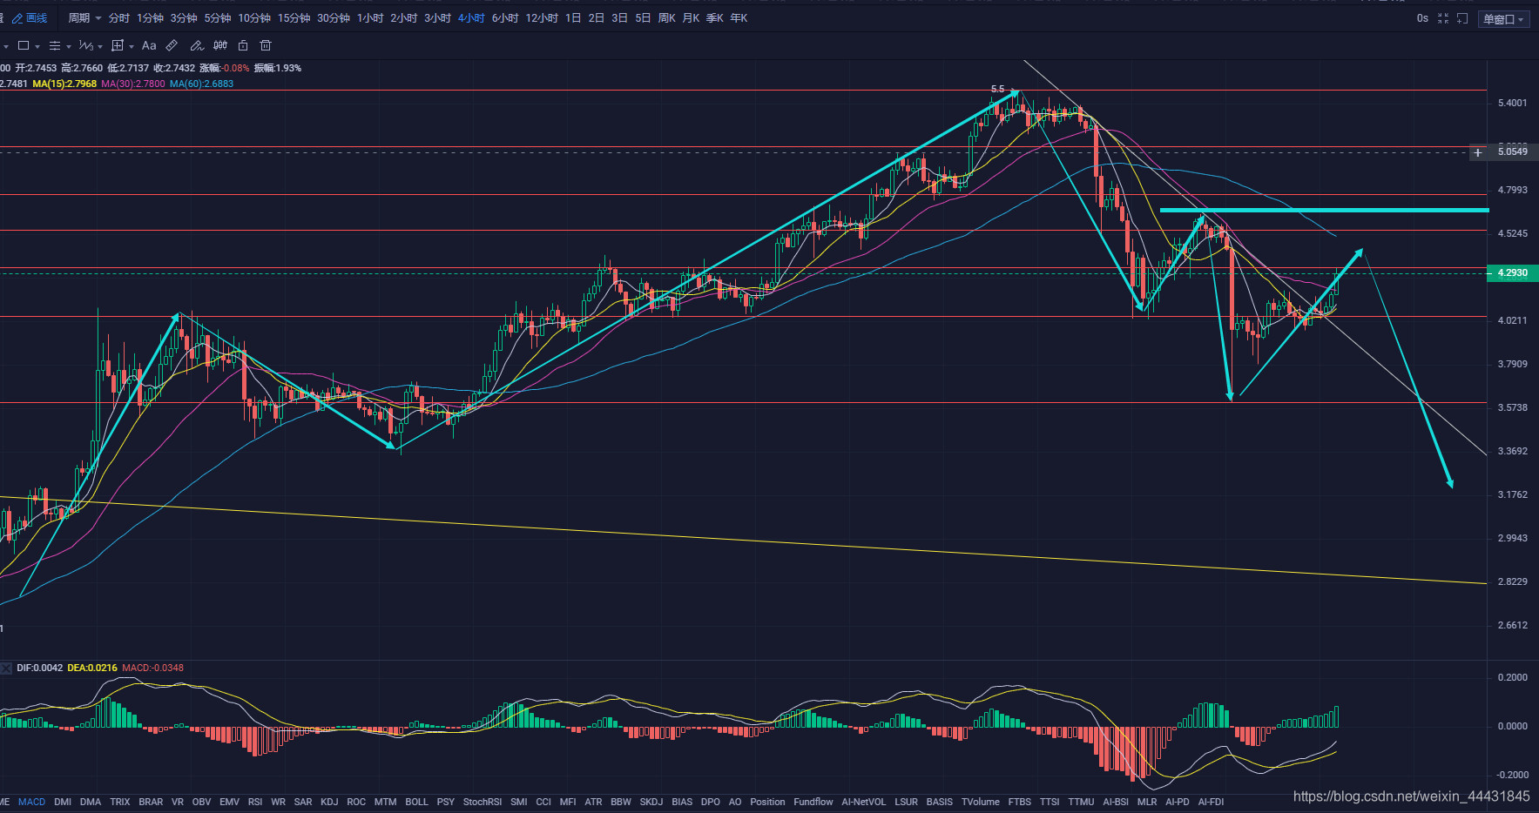The height and width of the screenshot is (813, 1539).
Task: Choose the grid measure tool icon
Action: (118, 45)
